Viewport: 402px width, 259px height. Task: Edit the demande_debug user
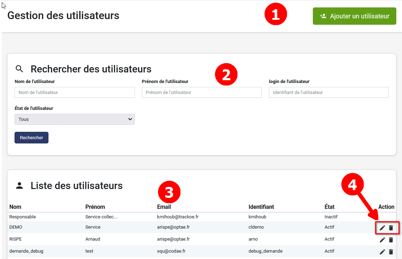point(382,252)
